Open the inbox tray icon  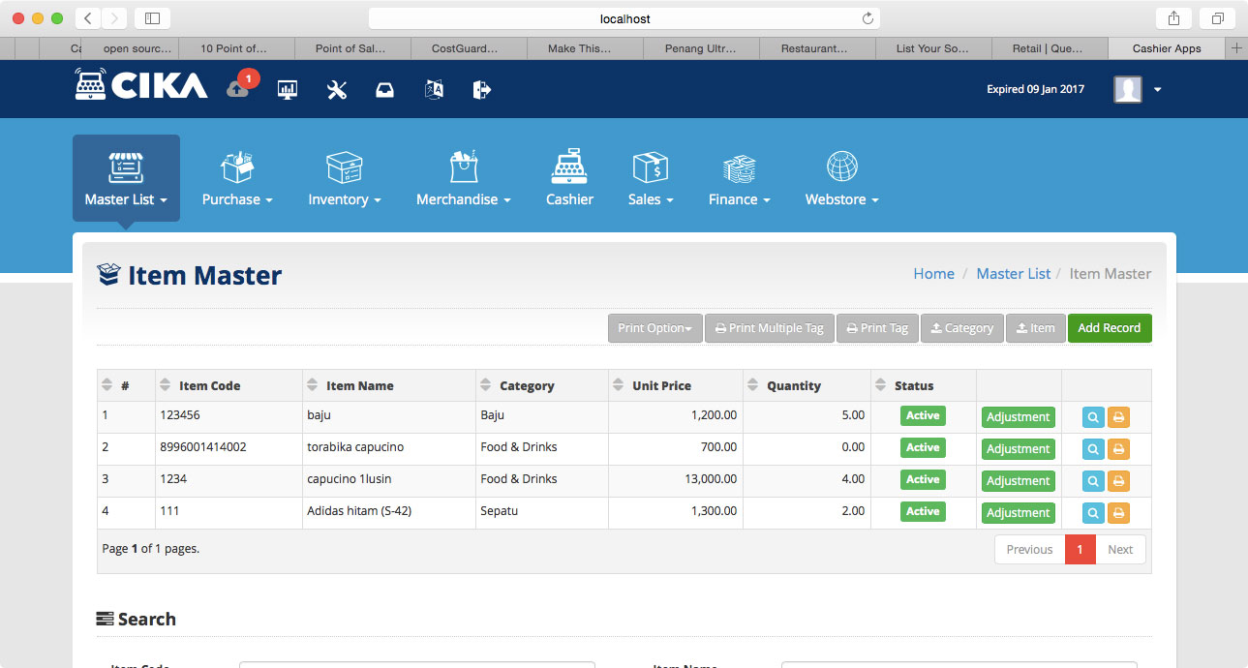[384, 90]
